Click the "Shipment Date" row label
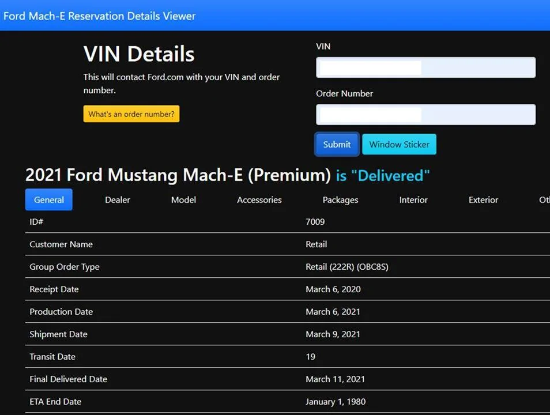550x415 pixels. click(x=58, y=334)
